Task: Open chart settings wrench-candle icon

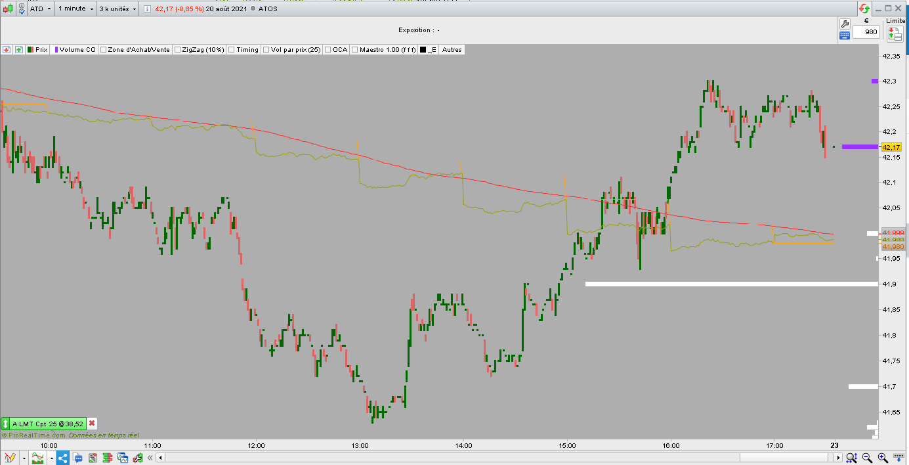Action: point(138,458)
